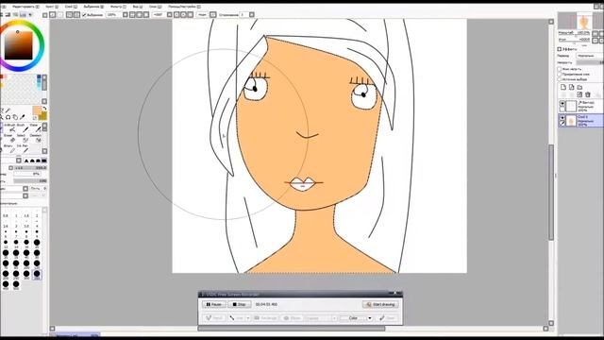604x340 pixels.
Task: Open the Холст menu
Action: click(x=52, y=7)
